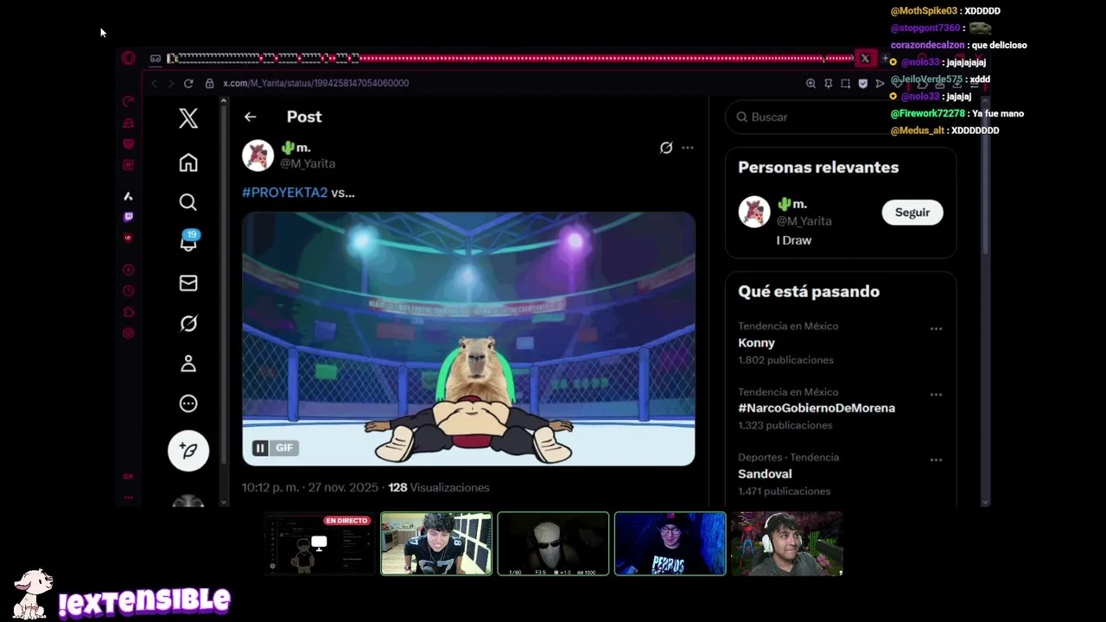Viewport: 1106px width, 622px height.
Task: Open options for the Konny trend
Action: click(x=936, y=328)
